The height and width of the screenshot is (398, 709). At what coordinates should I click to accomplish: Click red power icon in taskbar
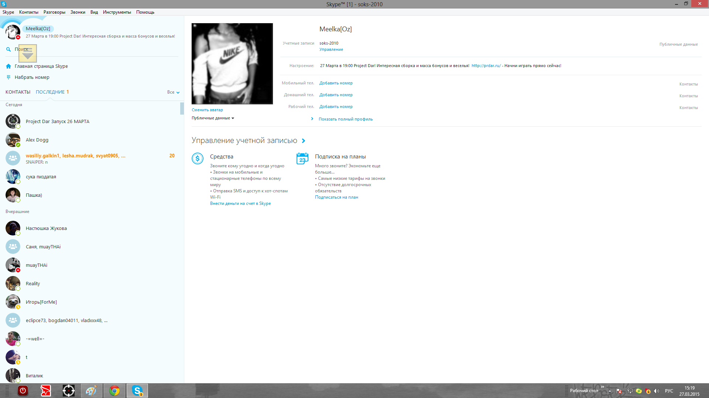click(x=23, y=391)
